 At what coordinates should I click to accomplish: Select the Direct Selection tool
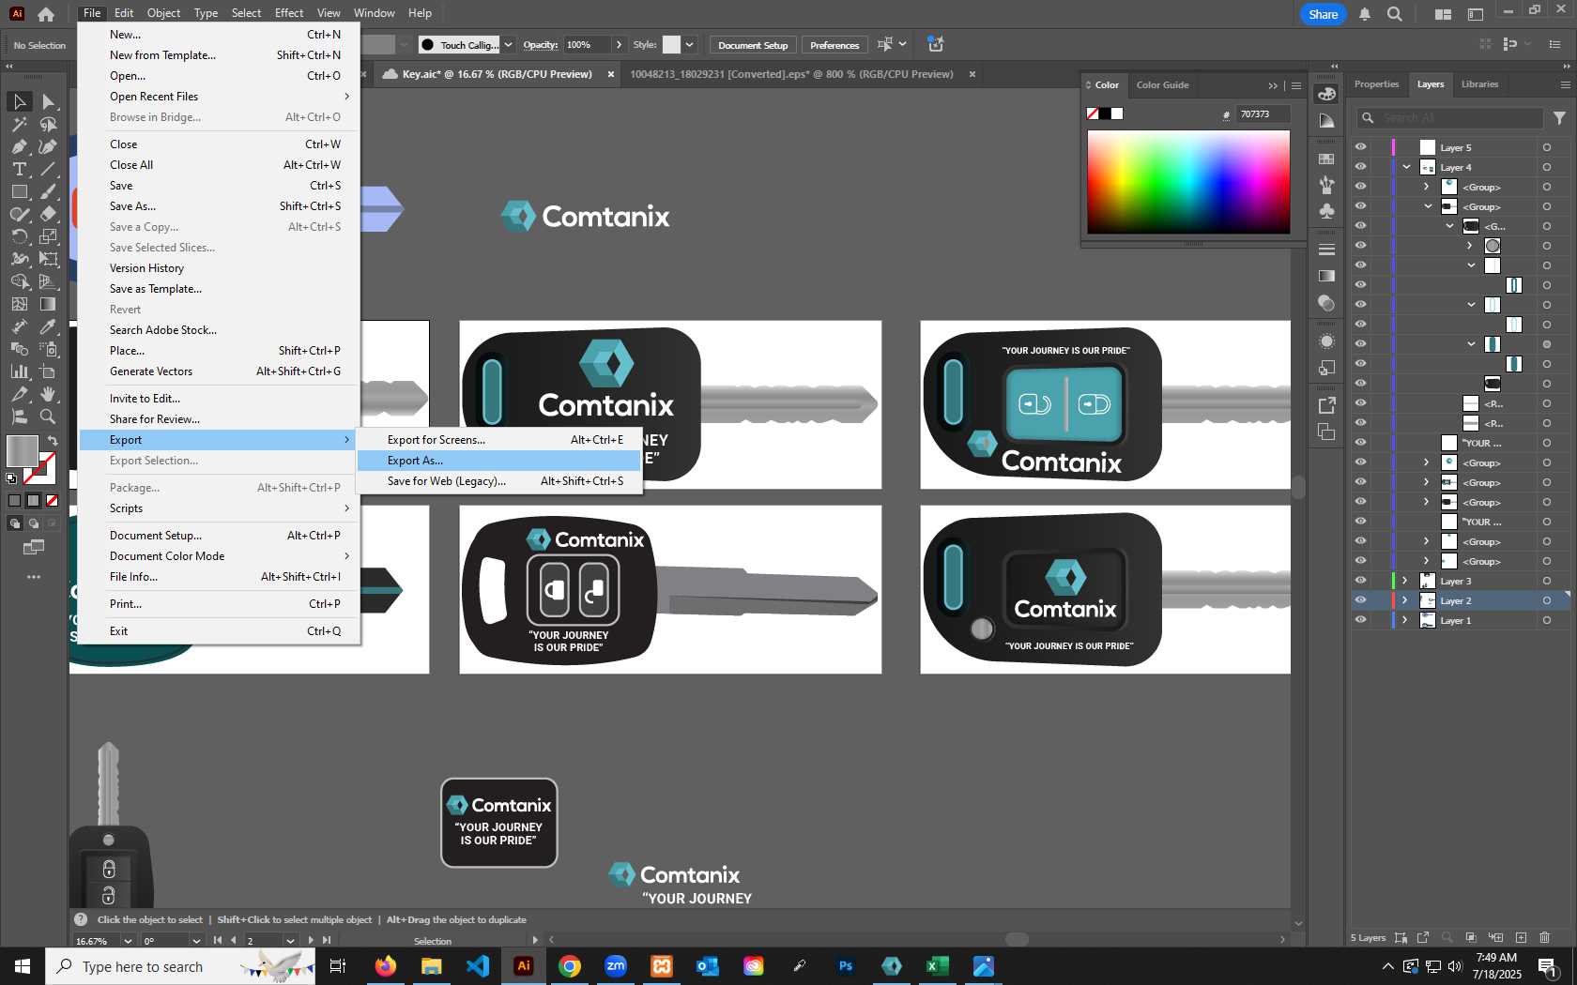point(49,101)
